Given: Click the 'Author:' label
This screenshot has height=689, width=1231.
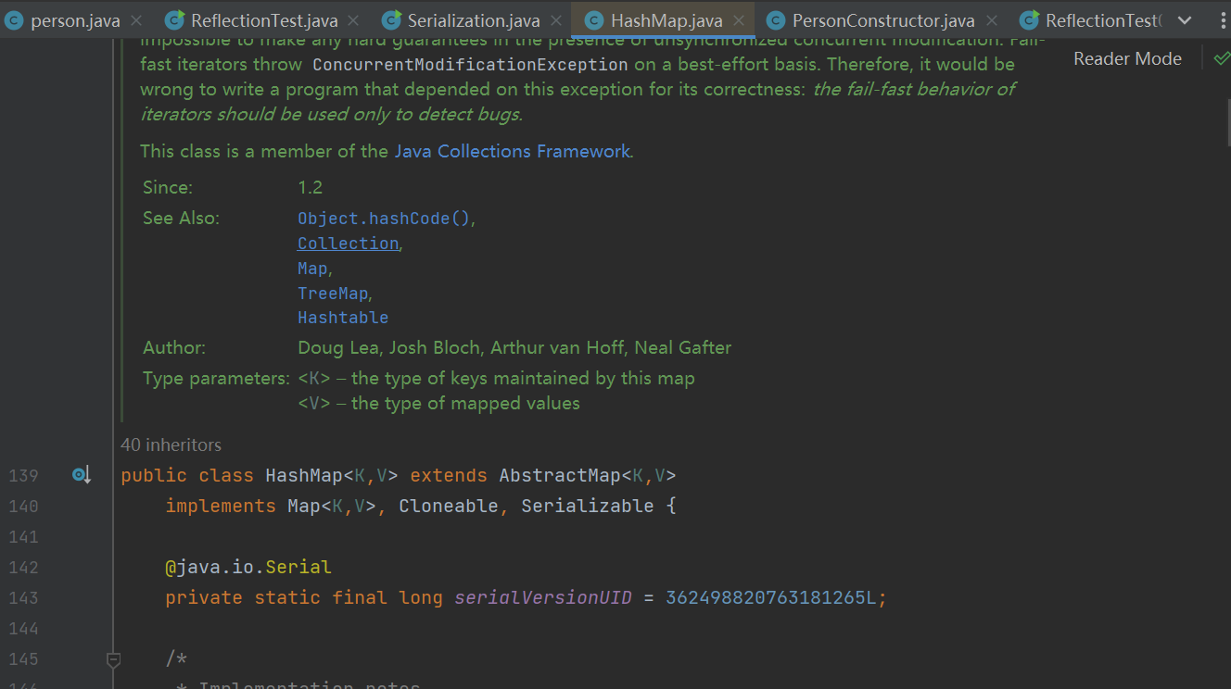Looking at the screenshot, I should pyautogui.click(x=174, y=348).
